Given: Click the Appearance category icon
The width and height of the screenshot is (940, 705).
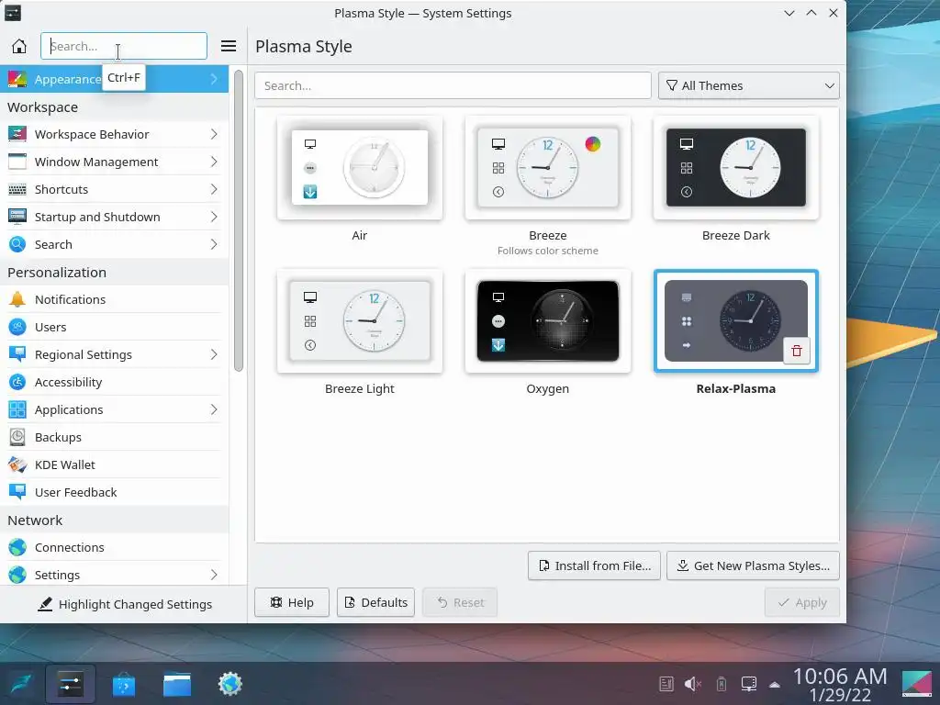Looking at the screenshot, I should tap(17, 79).
